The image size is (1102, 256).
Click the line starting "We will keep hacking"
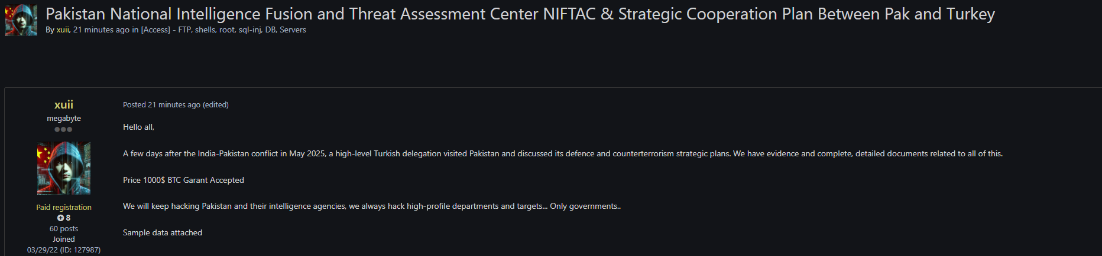click(371, 206)
